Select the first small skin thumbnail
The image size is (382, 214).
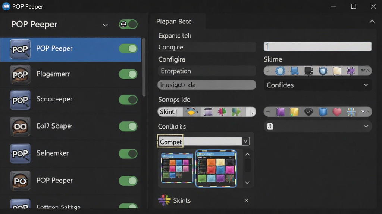(177, 168)
